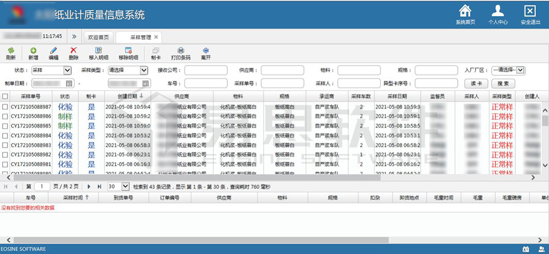Click the 打印条码 print barcode icon
Image resolution: width=549 pixels, height=254 pixels.
click(181, 50)
